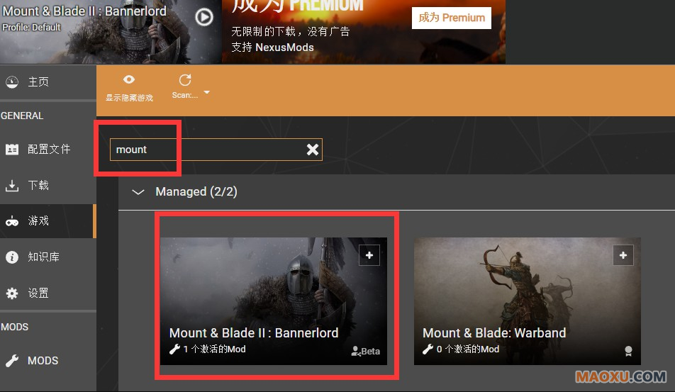Click the gear icon beside 设置
Viewport: 675px width, 392px height.
point(12,293)
